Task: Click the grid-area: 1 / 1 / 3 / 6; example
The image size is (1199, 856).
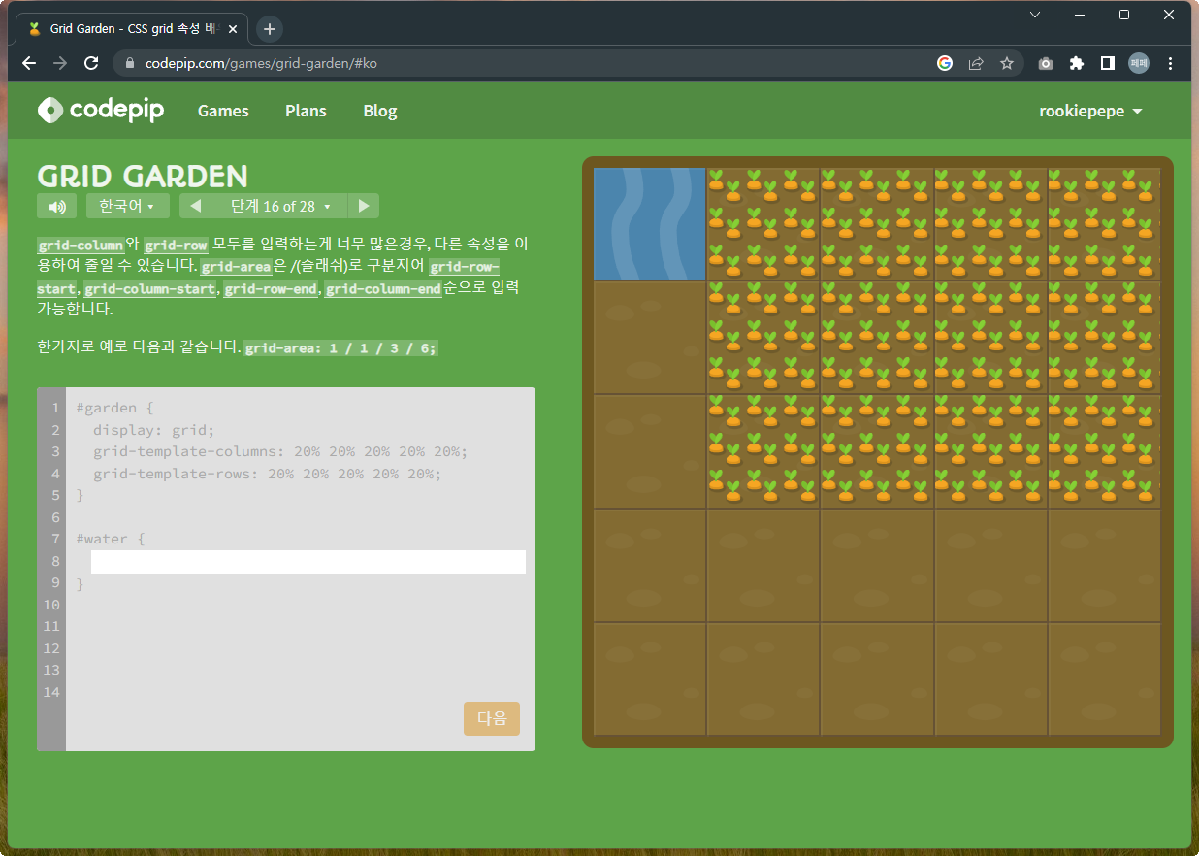Action: [341, 347]
